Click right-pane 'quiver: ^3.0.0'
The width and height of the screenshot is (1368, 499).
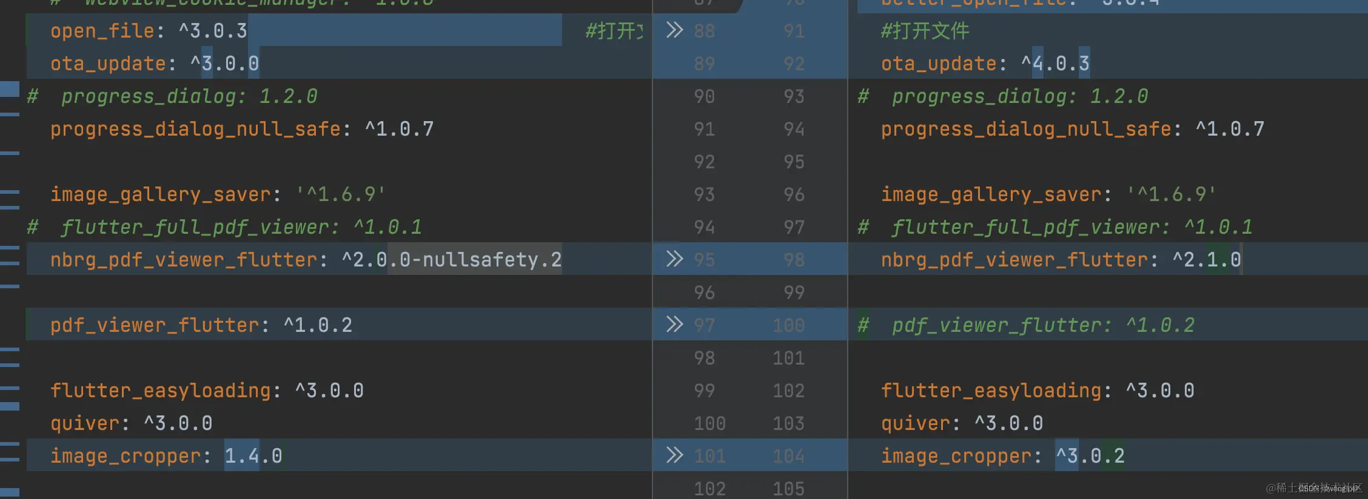coord(962,423)
